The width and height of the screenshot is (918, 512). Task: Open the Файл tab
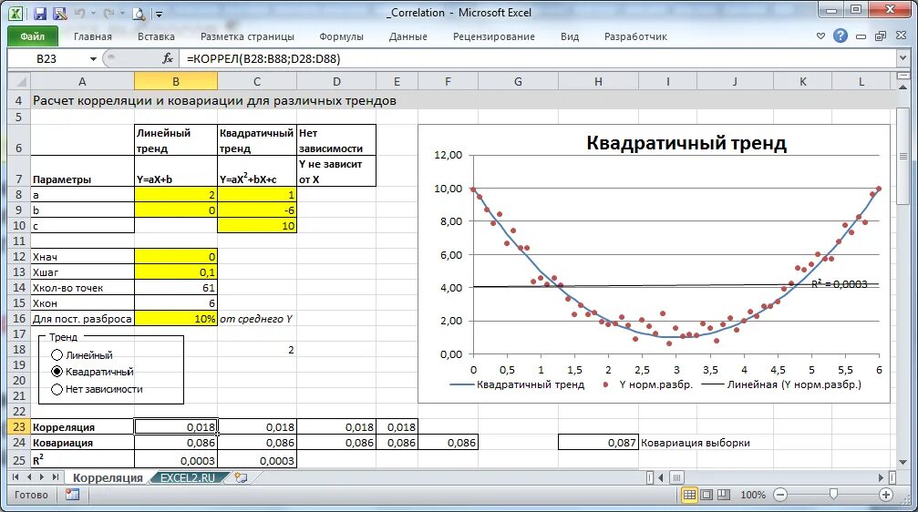coord(33,36)
